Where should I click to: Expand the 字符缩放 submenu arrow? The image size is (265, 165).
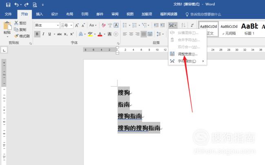pyautogui.click(x=203, y=61)
